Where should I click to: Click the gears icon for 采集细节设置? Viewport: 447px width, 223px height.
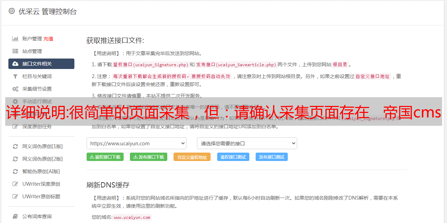click(x=15, y=89)
